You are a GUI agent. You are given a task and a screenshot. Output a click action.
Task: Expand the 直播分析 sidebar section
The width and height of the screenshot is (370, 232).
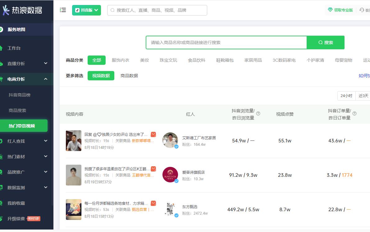coord(26,64)
